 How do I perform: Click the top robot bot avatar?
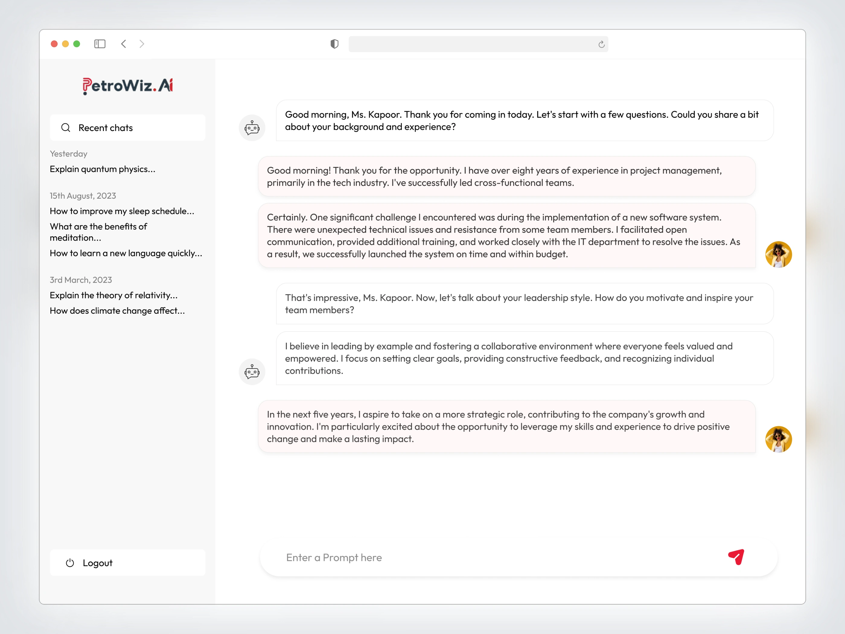pos(252,128)
